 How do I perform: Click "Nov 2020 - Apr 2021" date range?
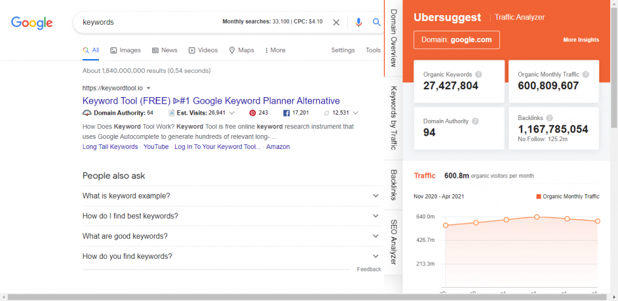tap(439, 196)
